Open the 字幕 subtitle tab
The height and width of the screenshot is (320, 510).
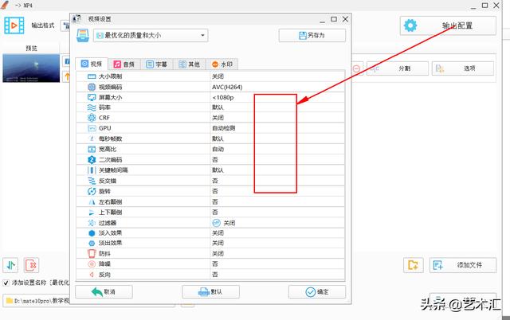click(x=156, y=64)
